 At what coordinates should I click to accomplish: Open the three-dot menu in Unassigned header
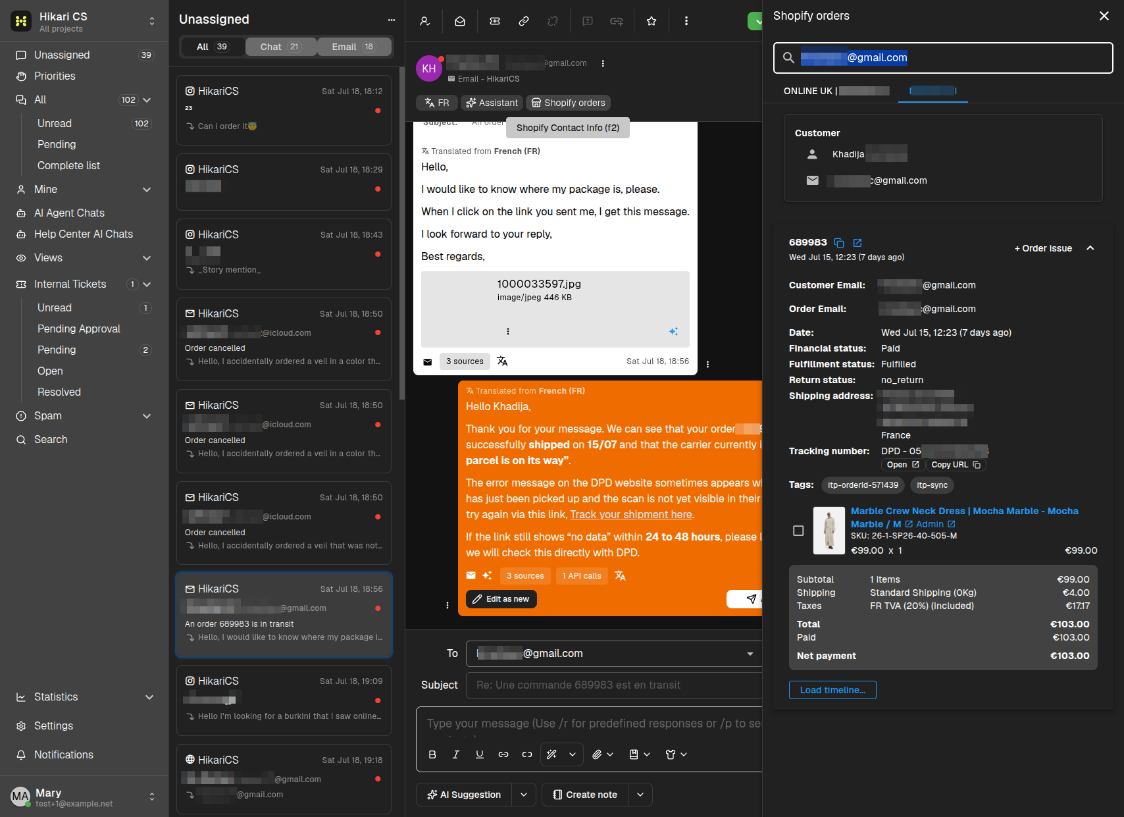[x=392, y=20]
